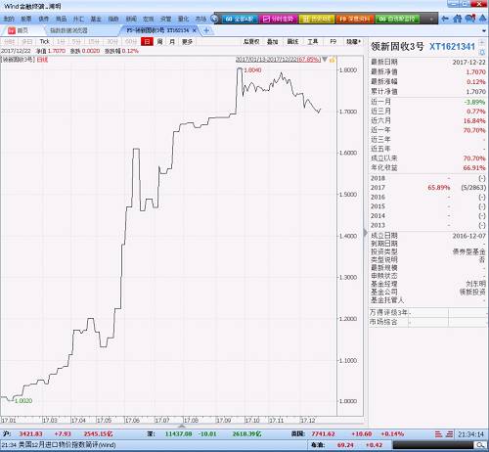Open the 市场 menu
The width and height of the screenshot is (489, 452).
point(200,20)
